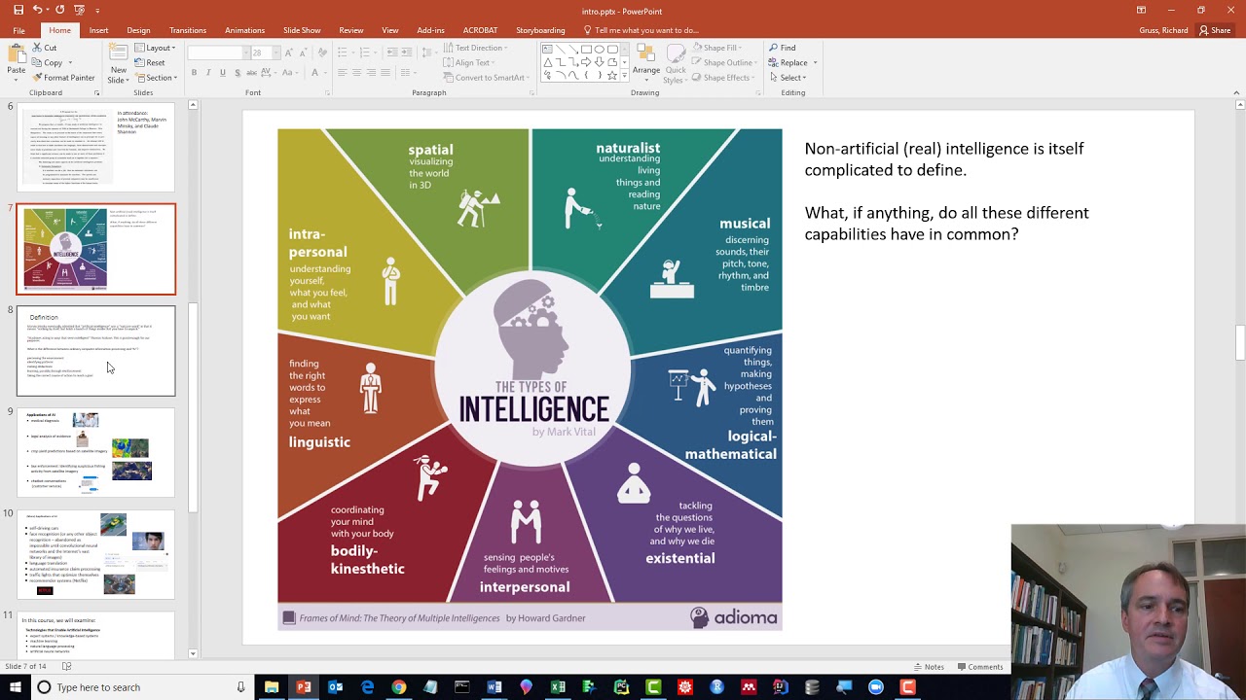Open the Copy dropdown arrow

tap(69, 63)
